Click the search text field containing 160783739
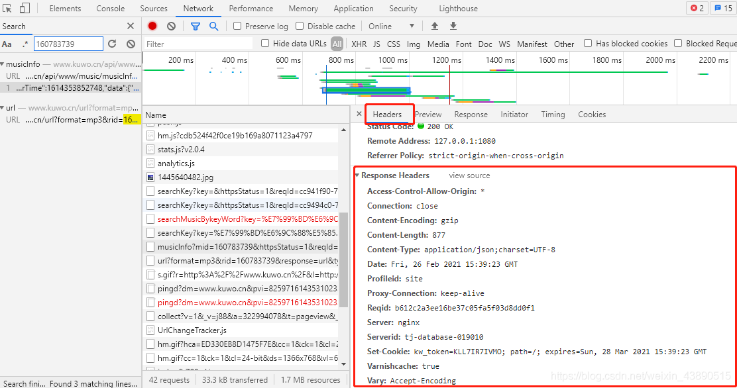The image size is (737, 388). [68, 44]
